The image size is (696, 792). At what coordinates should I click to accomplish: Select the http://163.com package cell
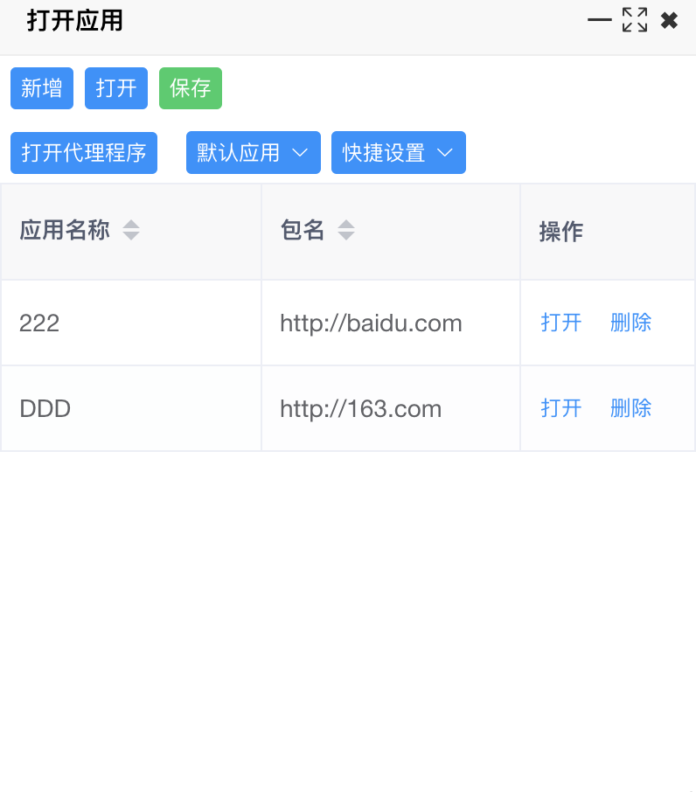coord(360,409)
